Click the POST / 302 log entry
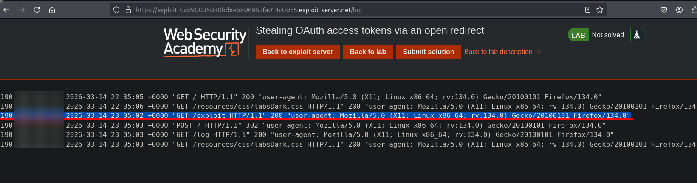 (336, 125)
